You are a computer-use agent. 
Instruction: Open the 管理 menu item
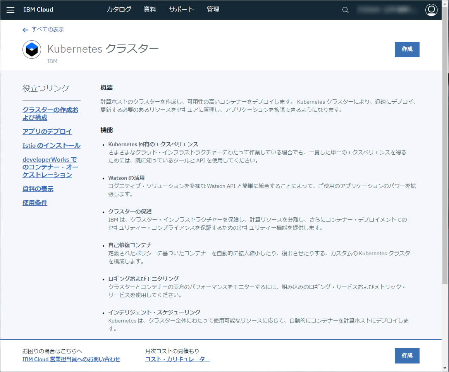click(213, 9)
